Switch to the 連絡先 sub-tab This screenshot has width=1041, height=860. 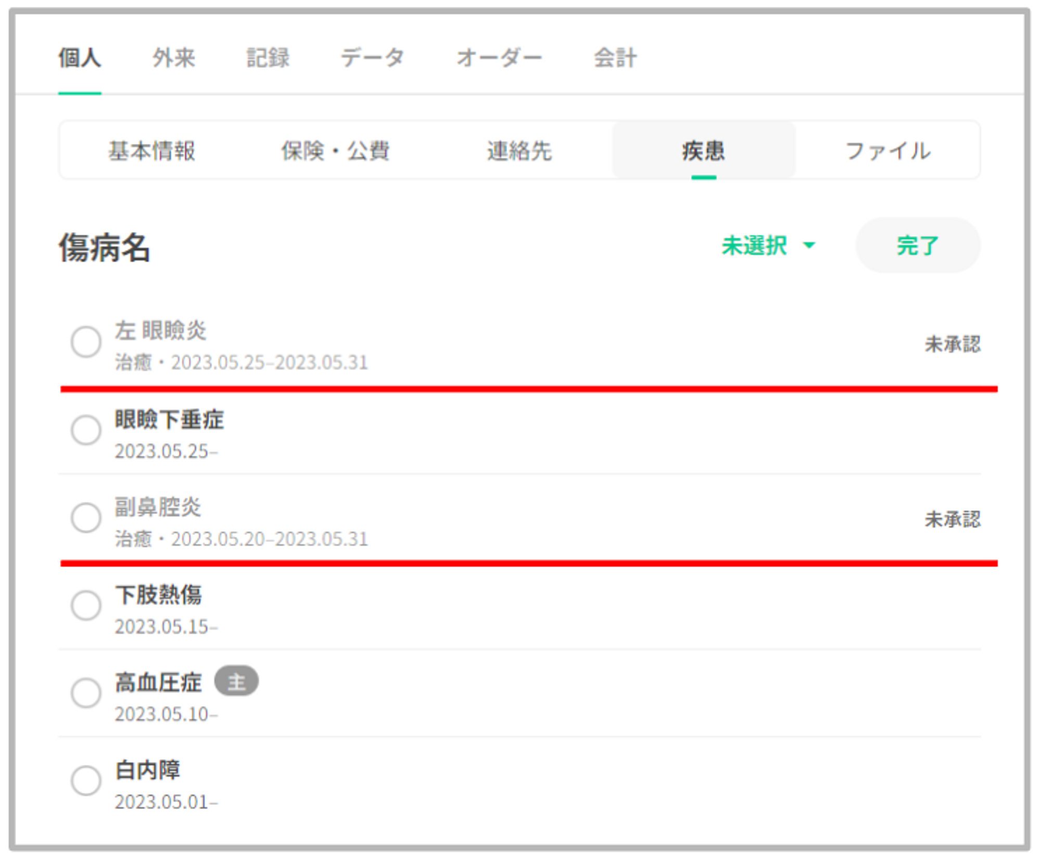519,151
